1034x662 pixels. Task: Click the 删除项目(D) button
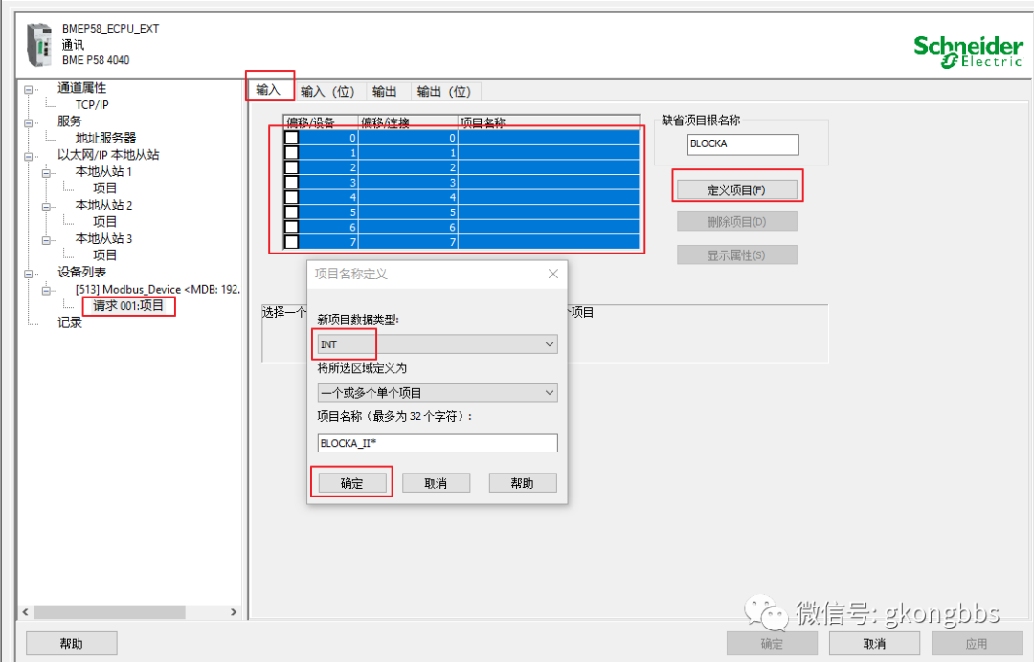click(x=736, y=222)
